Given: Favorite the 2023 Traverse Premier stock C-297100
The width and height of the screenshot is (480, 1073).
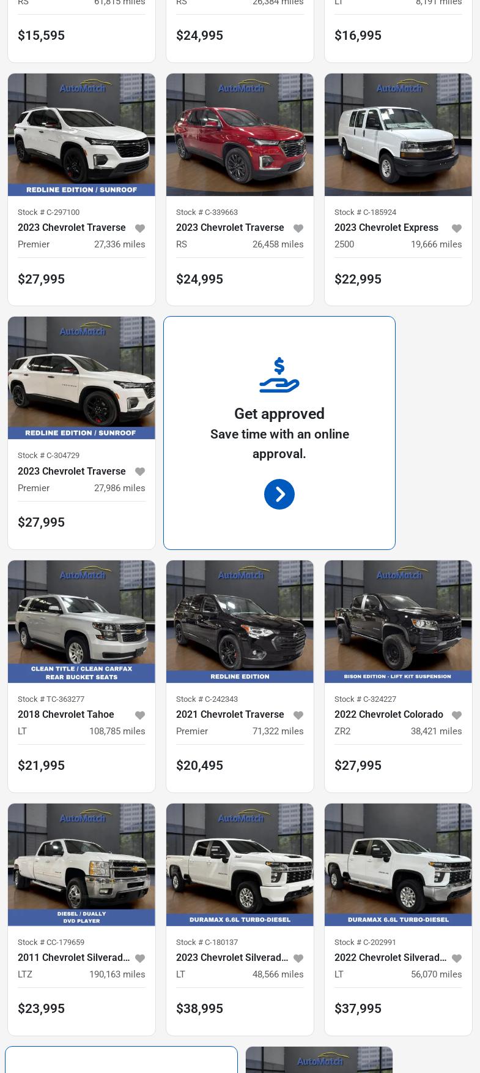Looking at the screenshot, I should (140, 228).
